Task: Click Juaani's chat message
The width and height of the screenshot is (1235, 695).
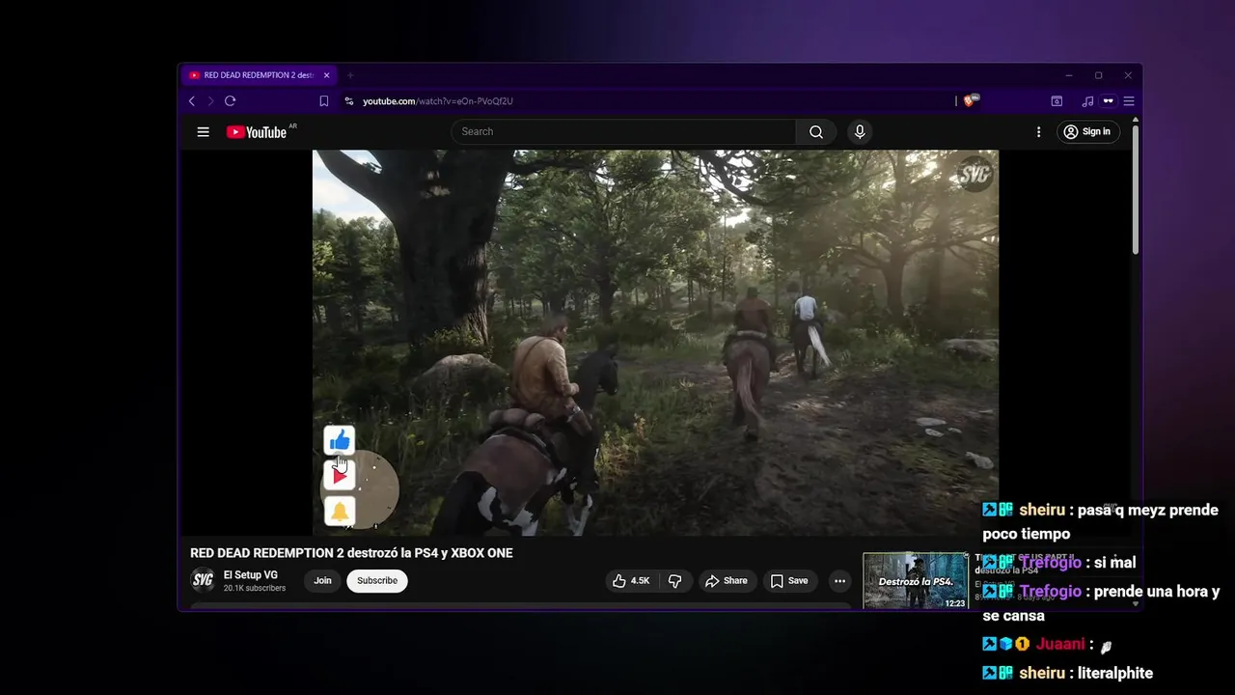Action: pyautogui.click(x=1049, y=644)
